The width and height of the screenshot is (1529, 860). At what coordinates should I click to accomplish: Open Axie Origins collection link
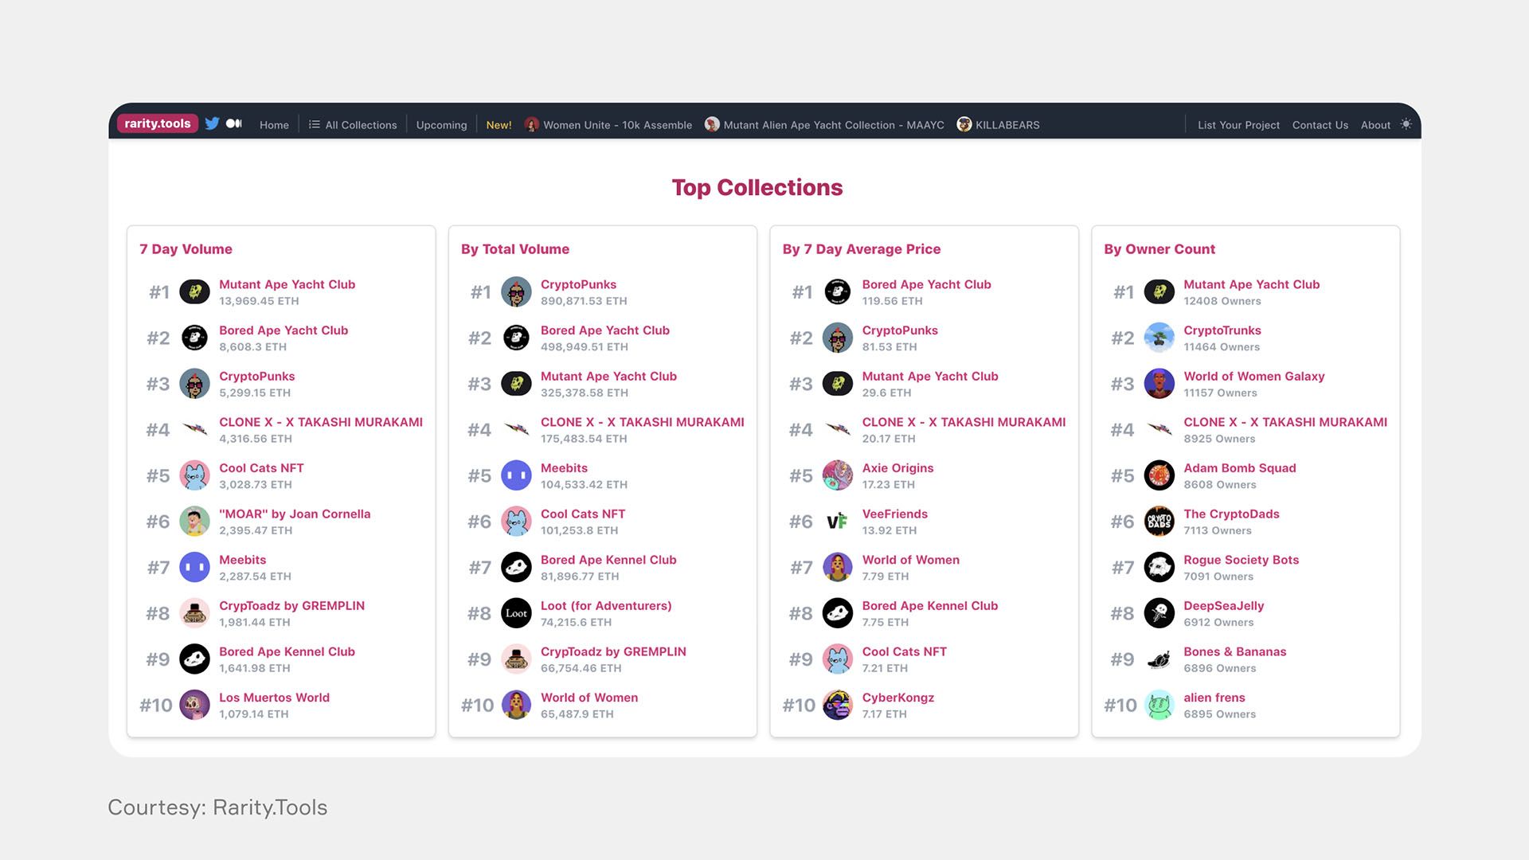pos(897,468)
